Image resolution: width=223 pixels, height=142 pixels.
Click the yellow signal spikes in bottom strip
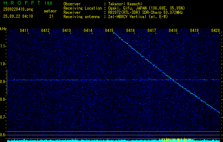coord(169,140)
